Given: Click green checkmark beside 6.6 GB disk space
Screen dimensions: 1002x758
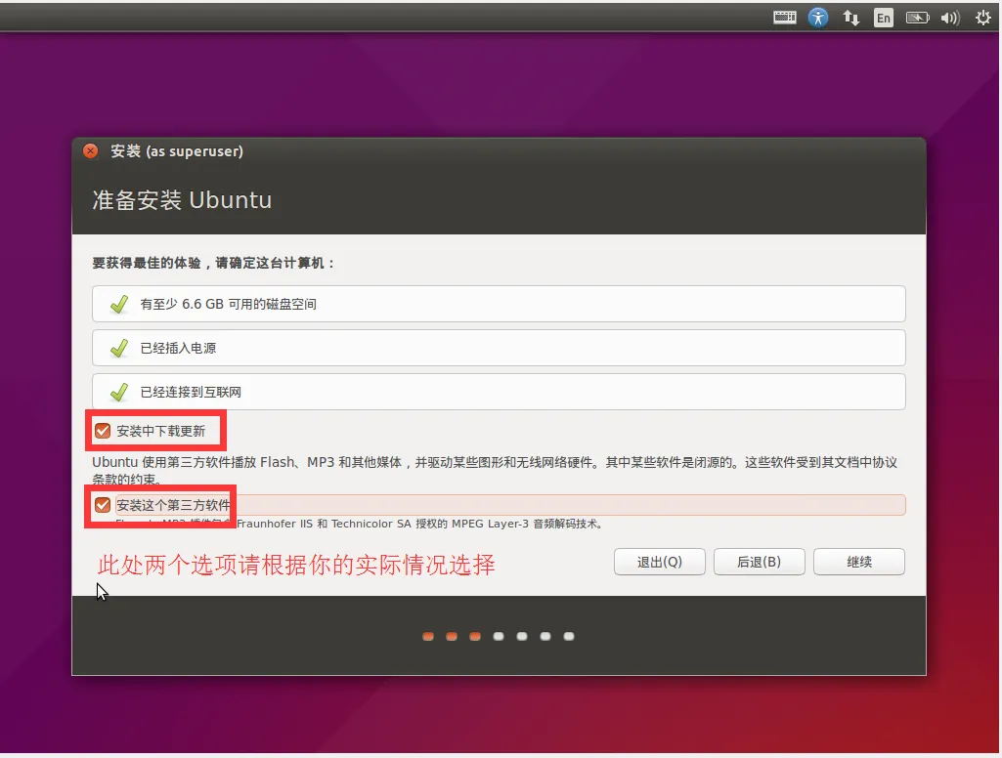Looking at the screenshot, I should point(118,304).
